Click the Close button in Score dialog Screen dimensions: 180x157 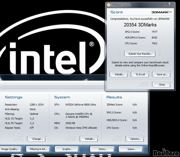point(161,85)
